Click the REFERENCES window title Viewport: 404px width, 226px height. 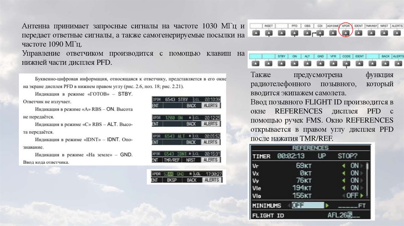point(310,148)
